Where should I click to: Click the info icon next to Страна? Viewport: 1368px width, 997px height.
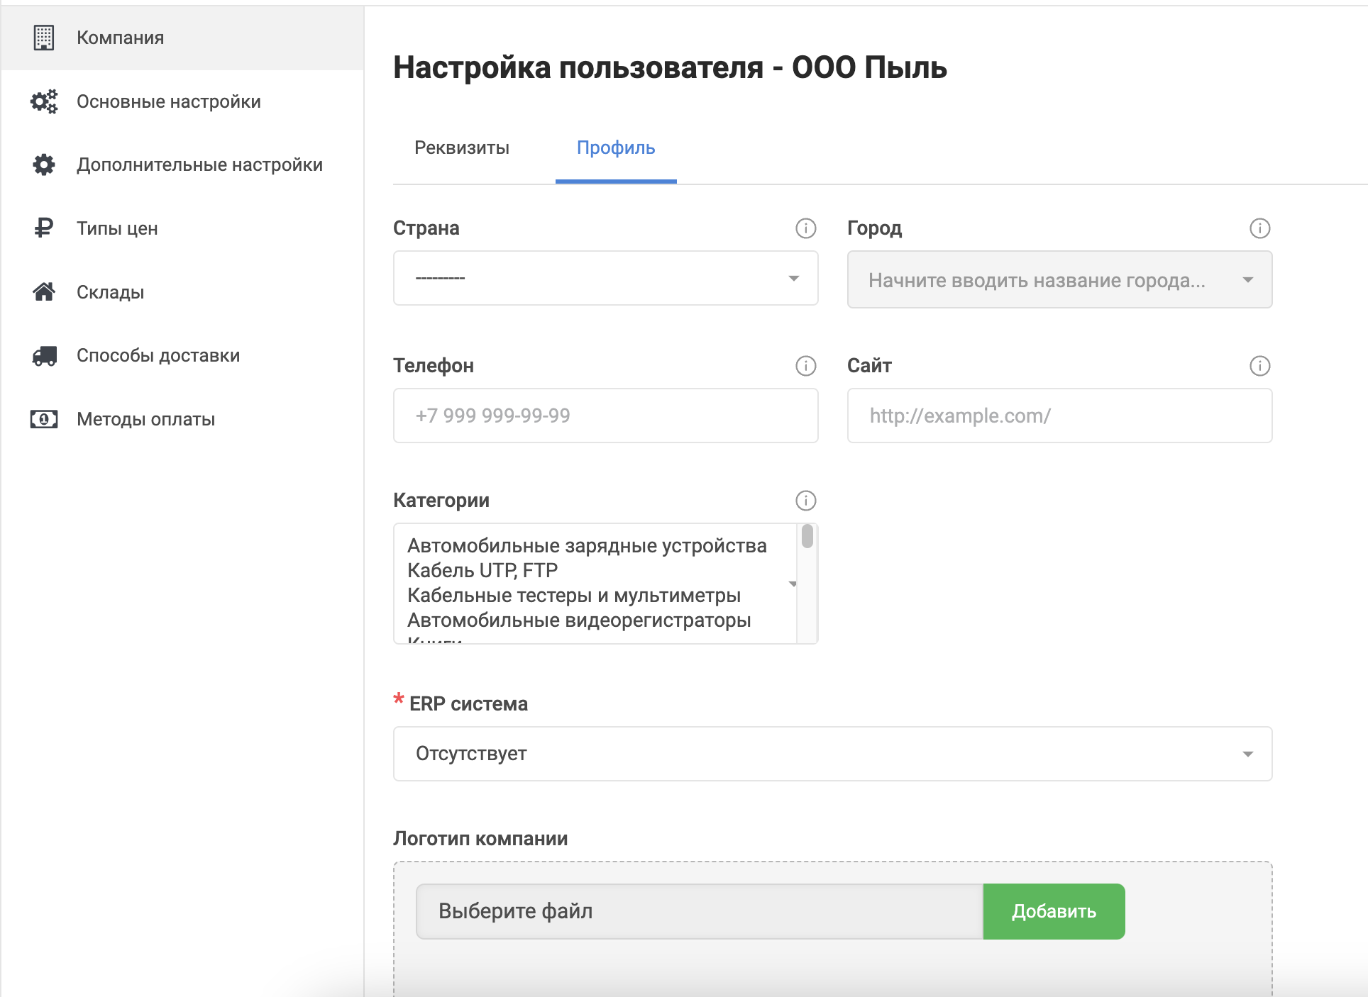pos(805,228)
